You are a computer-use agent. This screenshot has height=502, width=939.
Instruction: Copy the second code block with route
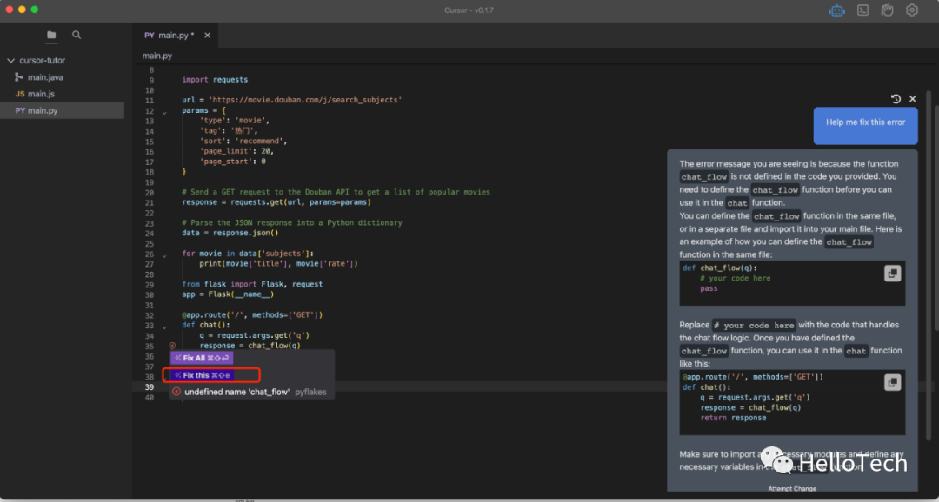tap(892, 382)
